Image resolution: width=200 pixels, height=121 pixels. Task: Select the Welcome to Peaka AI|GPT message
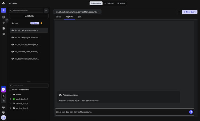[x=78, y=101]
